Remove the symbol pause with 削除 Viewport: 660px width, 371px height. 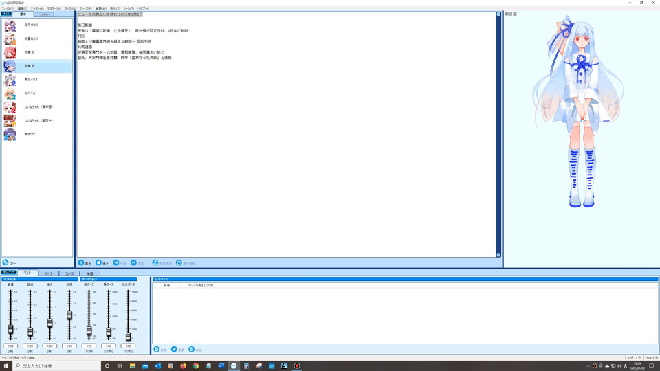[195, 350]
